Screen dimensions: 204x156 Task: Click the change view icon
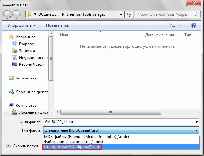click(x=173, y=25)
